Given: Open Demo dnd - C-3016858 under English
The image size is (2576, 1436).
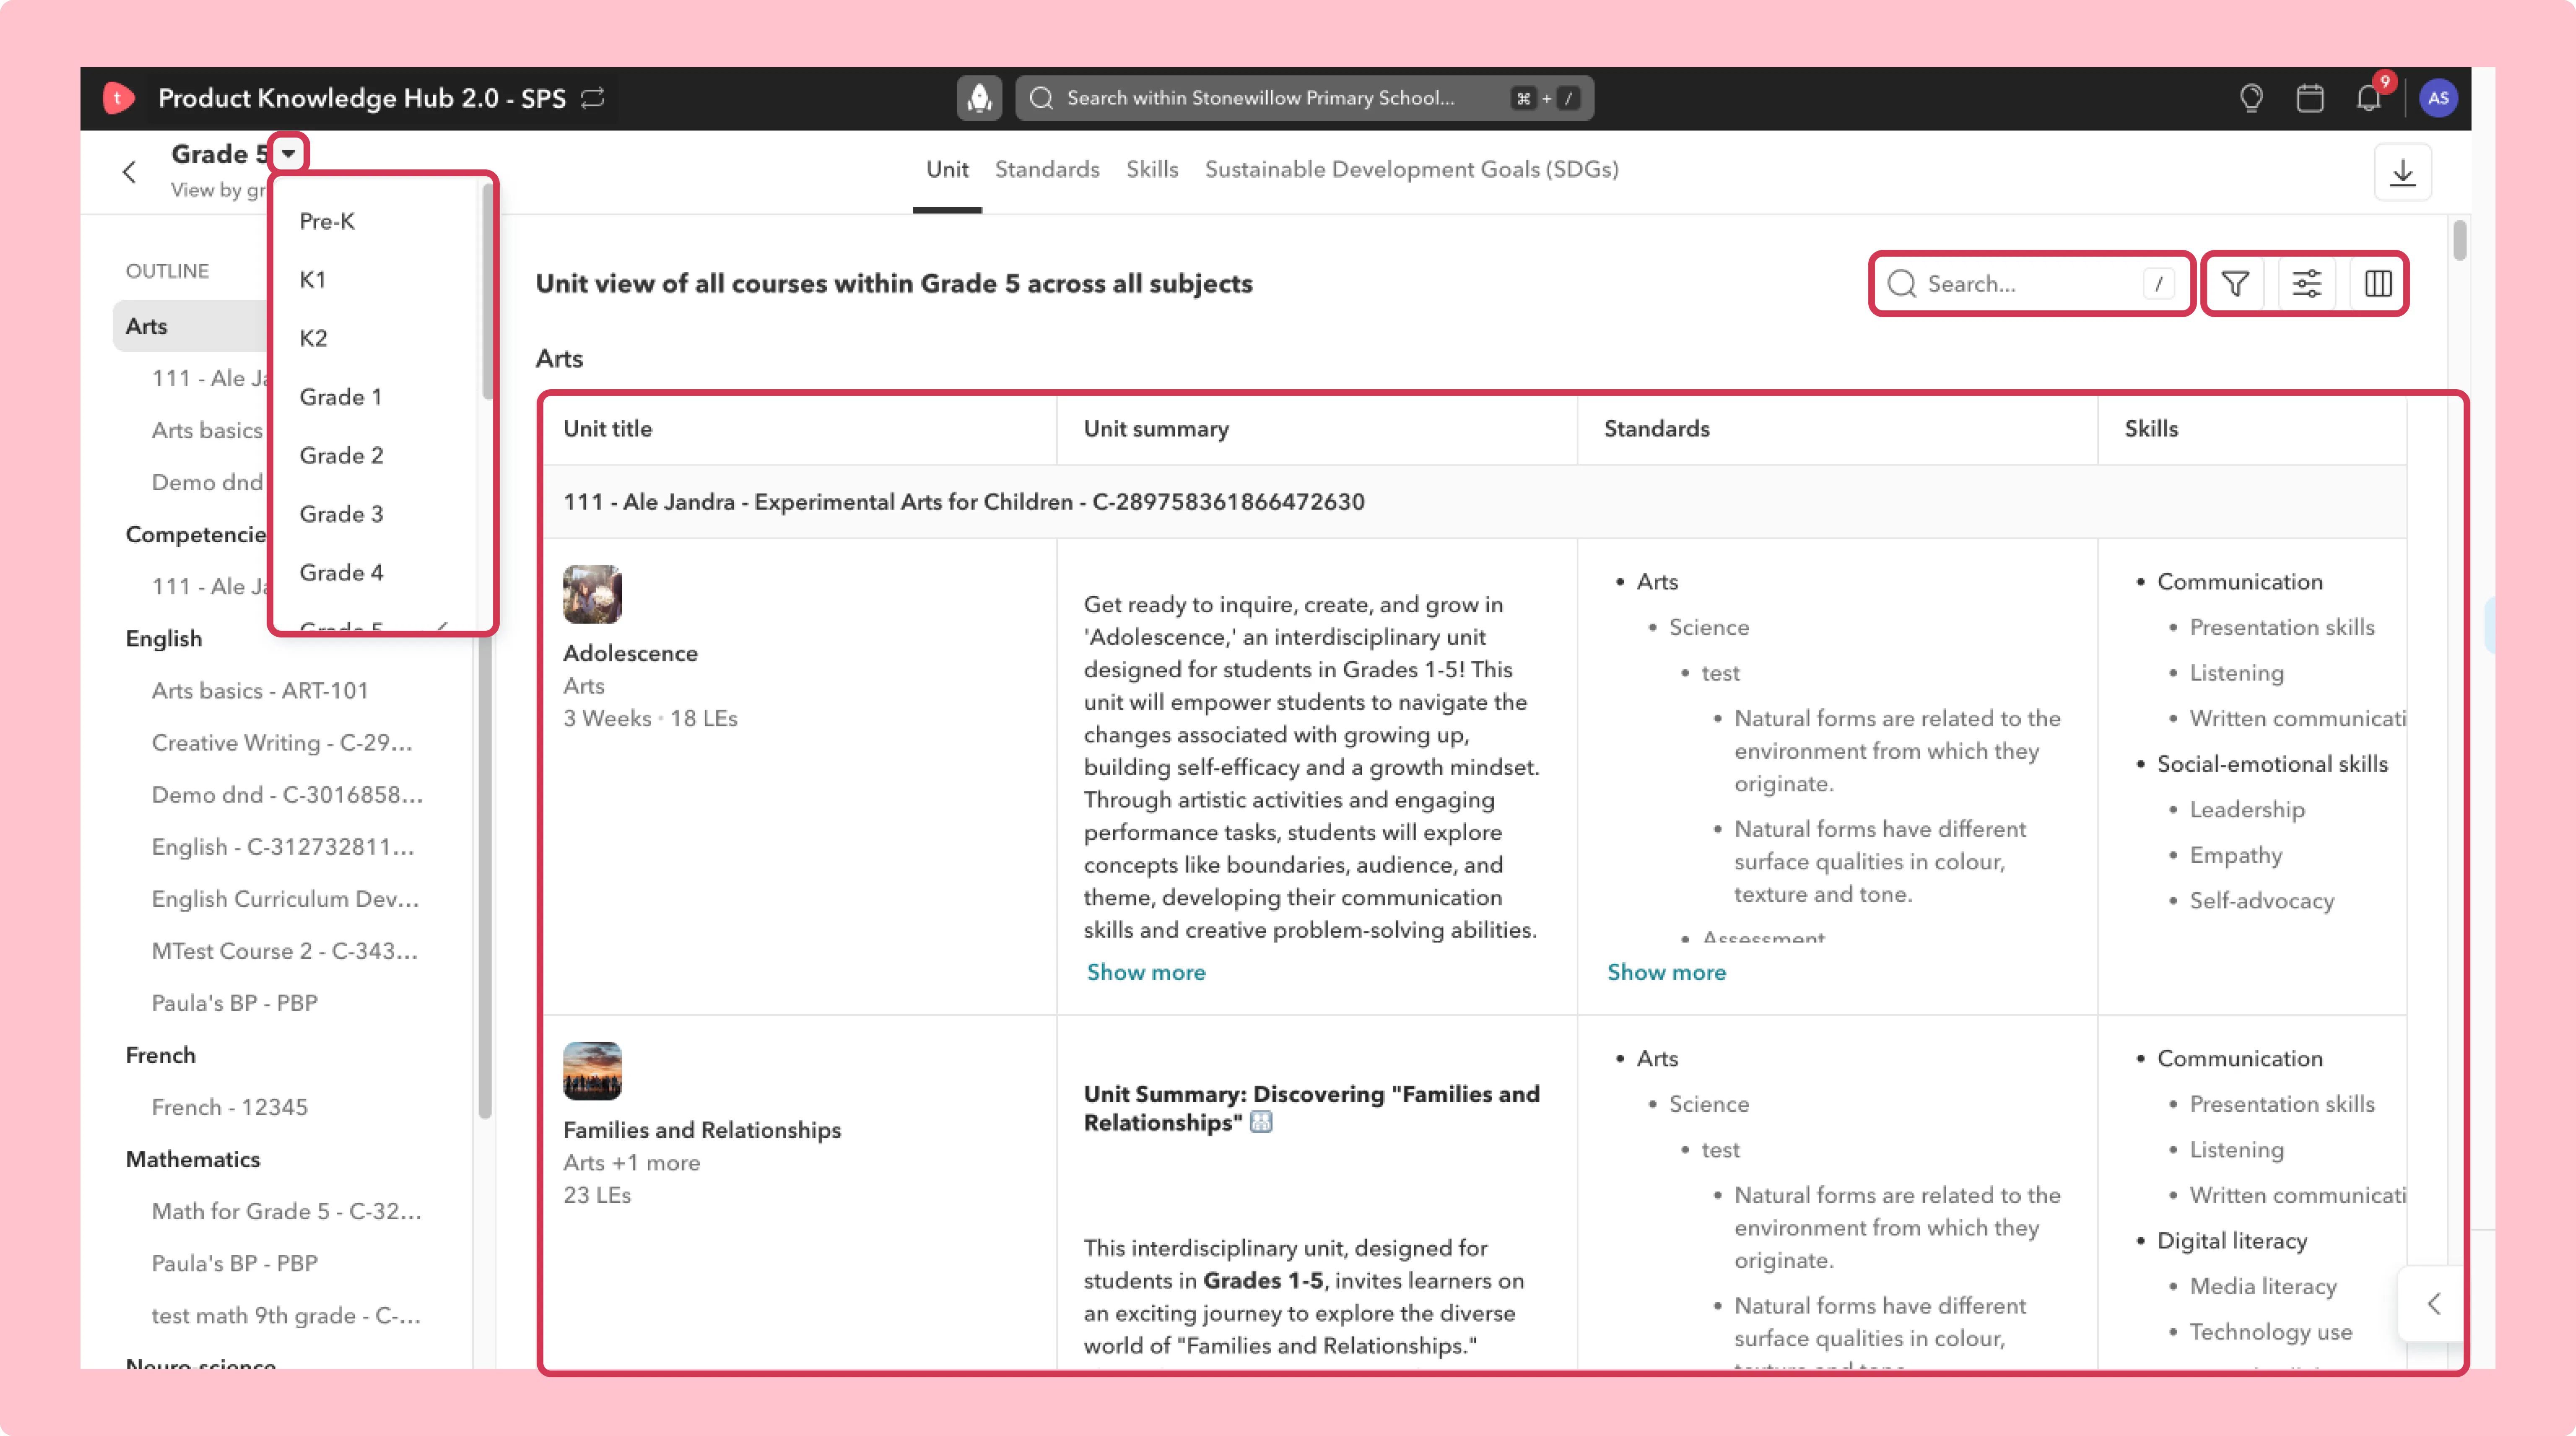Looking at the screenshot, I should point(287,795).
